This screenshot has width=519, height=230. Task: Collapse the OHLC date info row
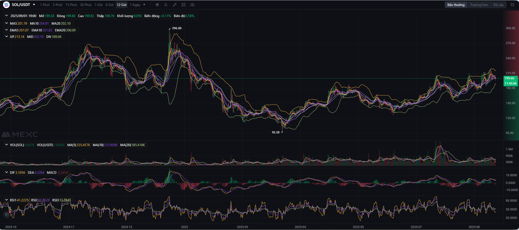(7, 16)
